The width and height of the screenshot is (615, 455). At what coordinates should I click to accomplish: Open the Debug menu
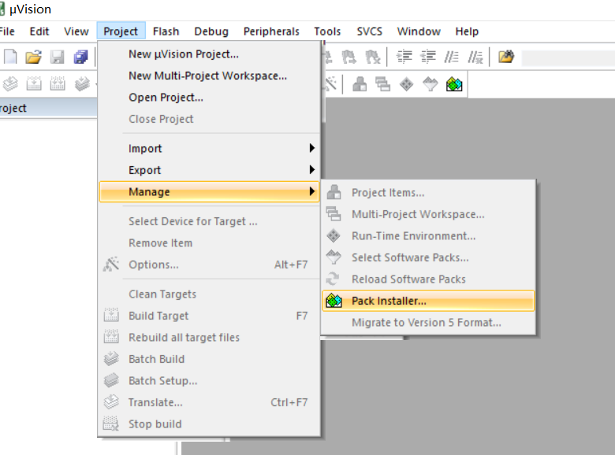211,31
